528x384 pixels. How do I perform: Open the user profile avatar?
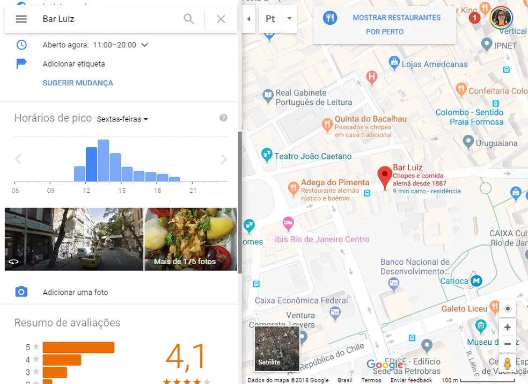coord(501,18)
